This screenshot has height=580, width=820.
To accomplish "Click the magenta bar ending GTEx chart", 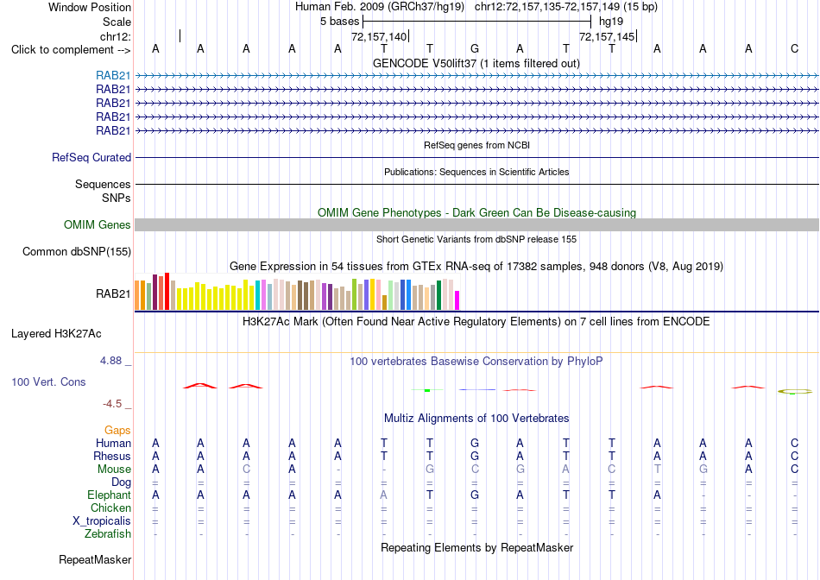I will pos(457,300).
